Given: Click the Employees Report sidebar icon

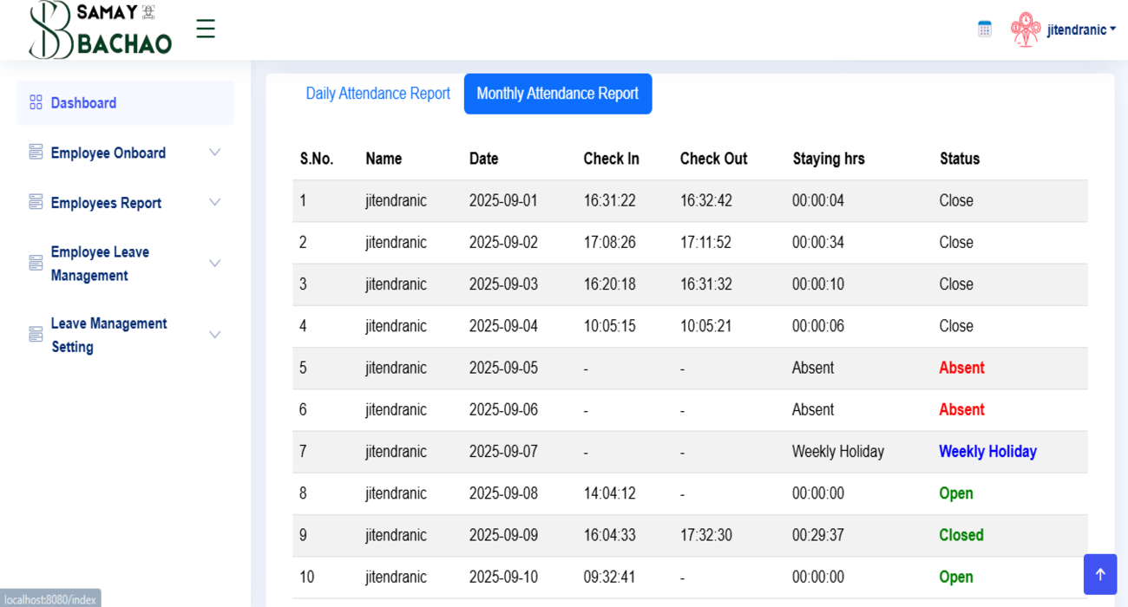Looking at the screenshot, I should tap(36, 202).
